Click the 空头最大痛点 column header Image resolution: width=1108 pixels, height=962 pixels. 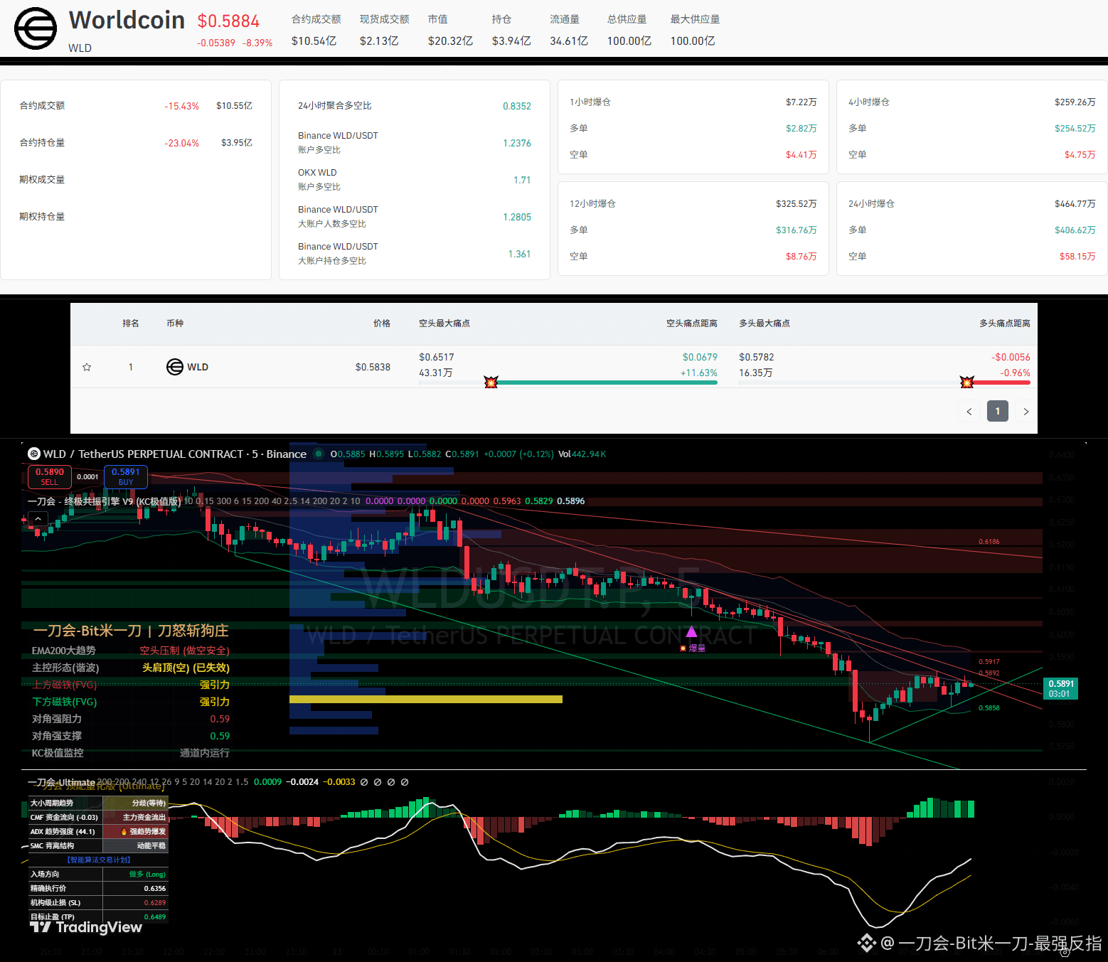[x=444, y=324]
